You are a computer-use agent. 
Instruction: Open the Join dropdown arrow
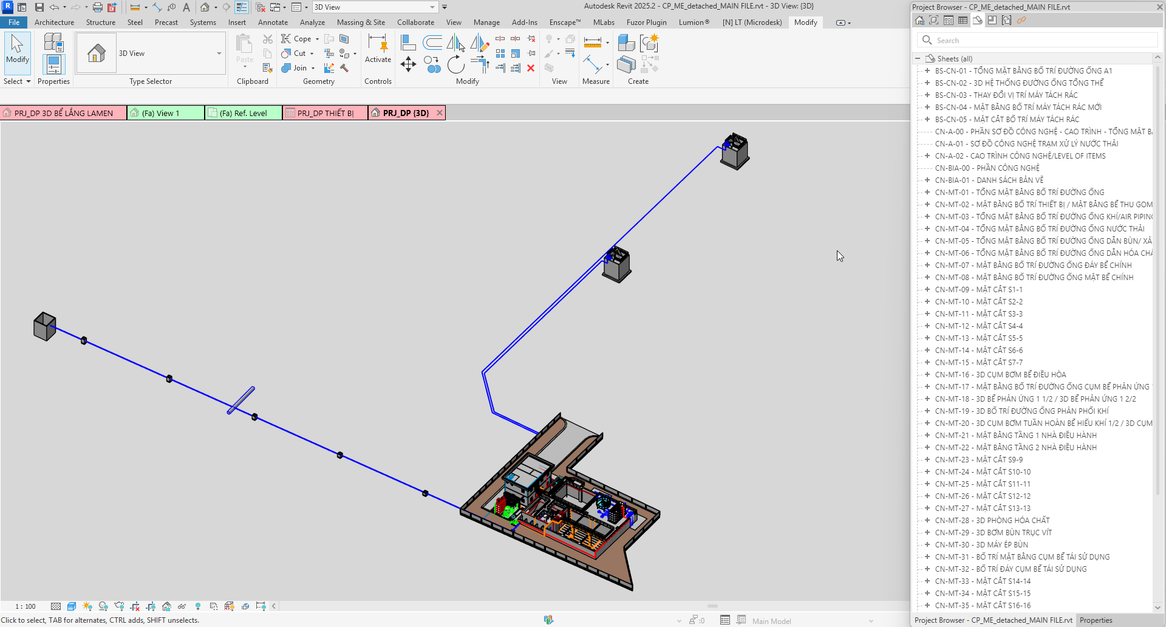[x=313, y=68]
